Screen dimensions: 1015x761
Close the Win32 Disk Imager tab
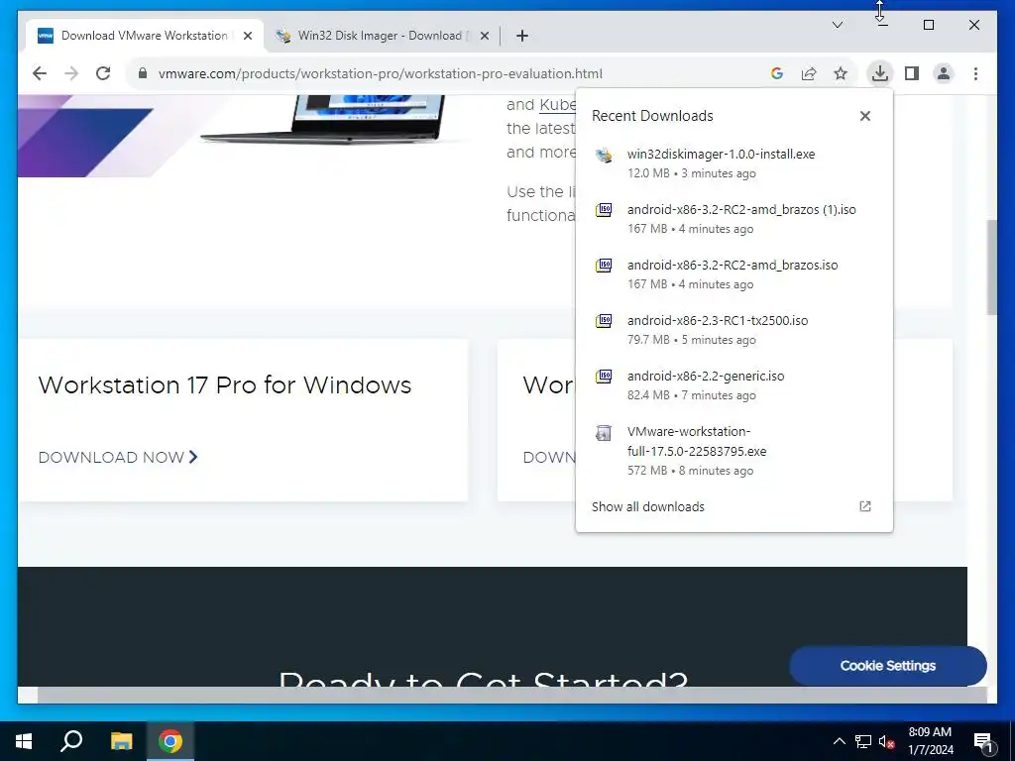(484, 36)
